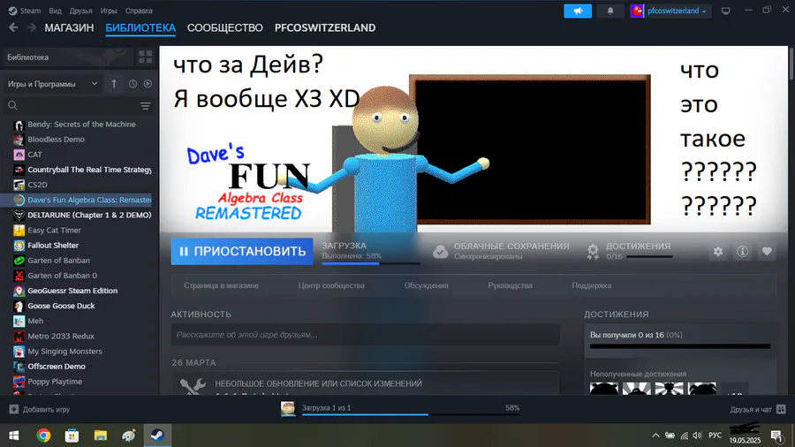Click the Add game plus icon
Screen dimensions: 795x447
click(13, 409)
